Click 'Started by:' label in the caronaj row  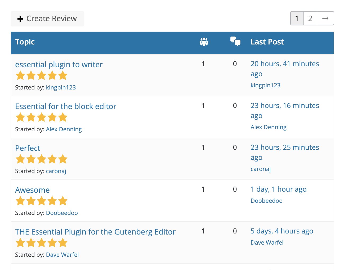[30, 171]
